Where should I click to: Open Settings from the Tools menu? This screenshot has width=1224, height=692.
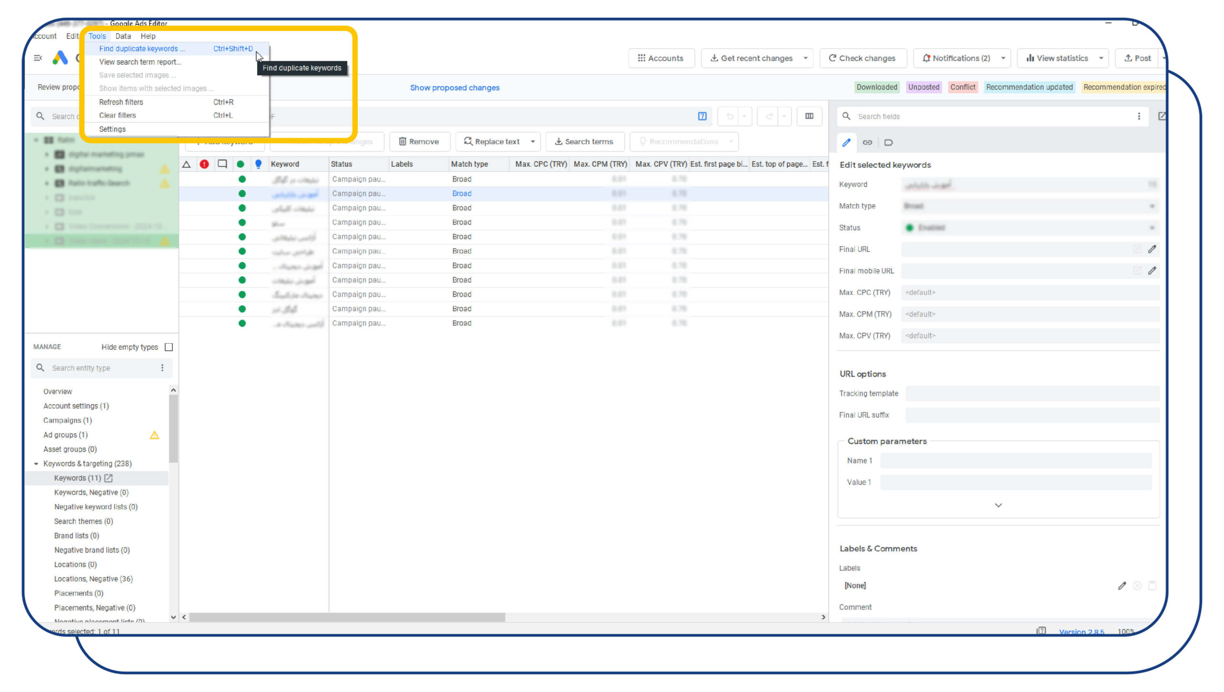177,129
